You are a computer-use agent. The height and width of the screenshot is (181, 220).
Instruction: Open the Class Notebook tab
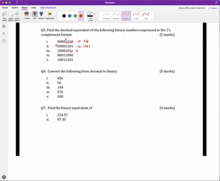(x=48, y=8)
